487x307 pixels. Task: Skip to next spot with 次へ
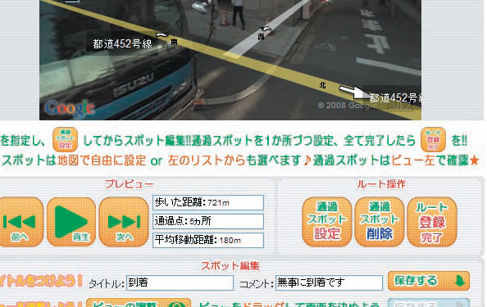124,222
